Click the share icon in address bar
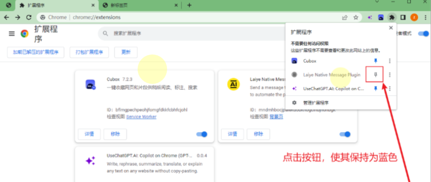The width and height of the screenshot is (431, 182). pyautogui.click(x=345, y=18)
